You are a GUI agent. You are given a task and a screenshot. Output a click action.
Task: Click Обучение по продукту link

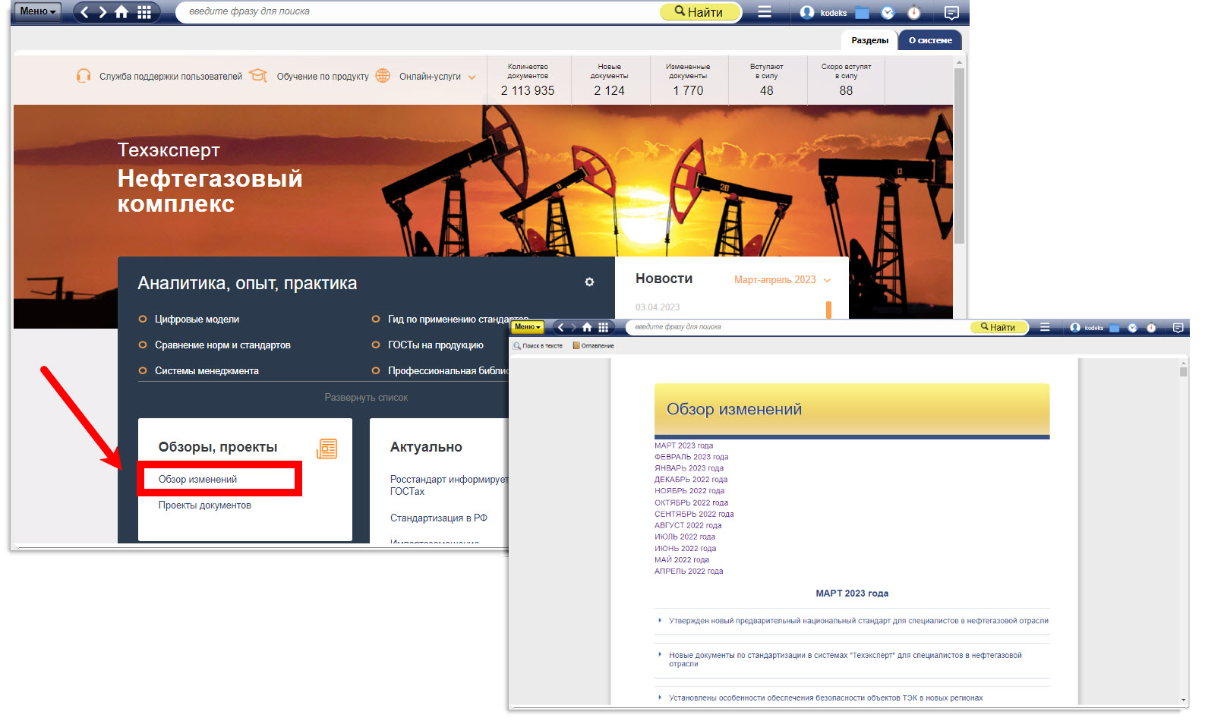[323, 77]
